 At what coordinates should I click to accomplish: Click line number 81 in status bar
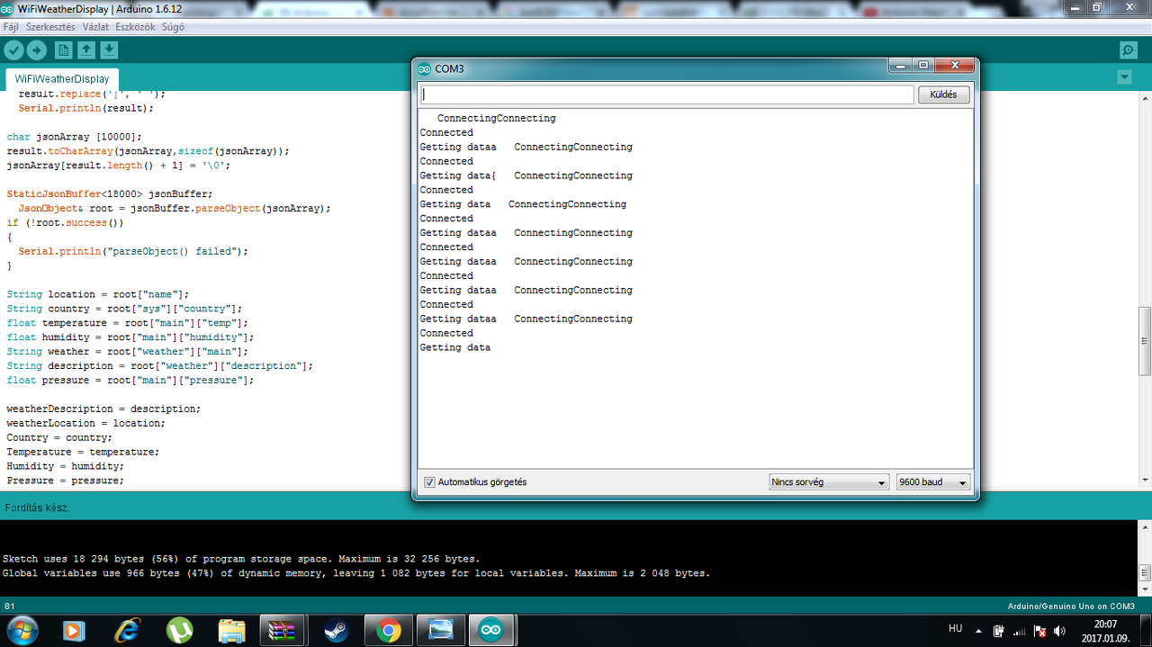(x=10, y=607)
